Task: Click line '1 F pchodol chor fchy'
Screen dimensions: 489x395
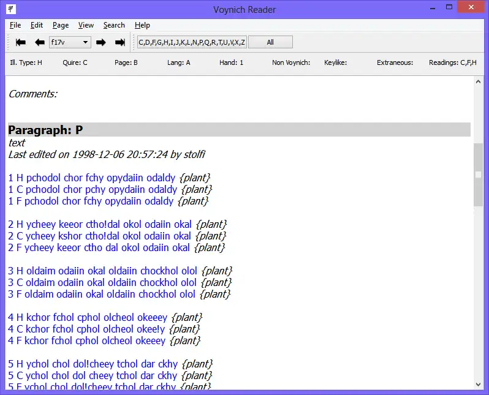Action: pos(108,201)
